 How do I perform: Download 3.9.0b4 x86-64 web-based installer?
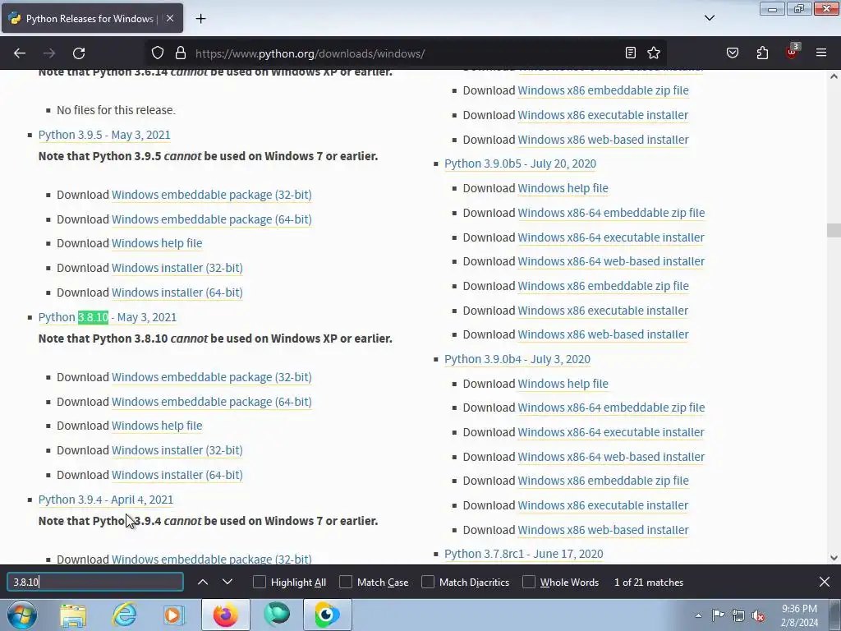[611, 457]
